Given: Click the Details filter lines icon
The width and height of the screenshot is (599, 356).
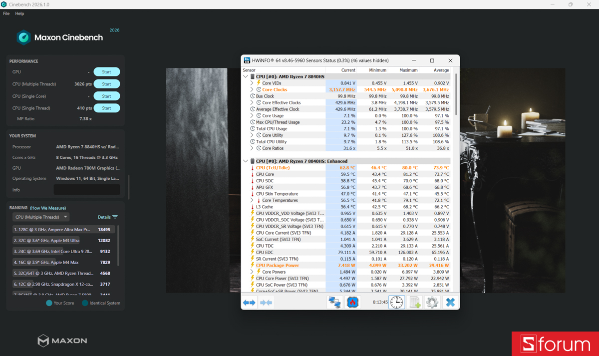Looking at the screenshot, I should pyautogui.click(x=115, y=217).
